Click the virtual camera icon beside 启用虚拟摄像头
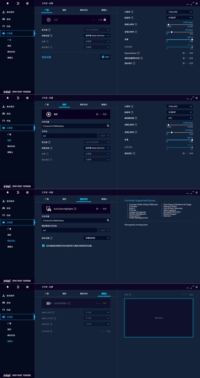Image resolution: width=200 pixels, height=378 pixels. 49,303
